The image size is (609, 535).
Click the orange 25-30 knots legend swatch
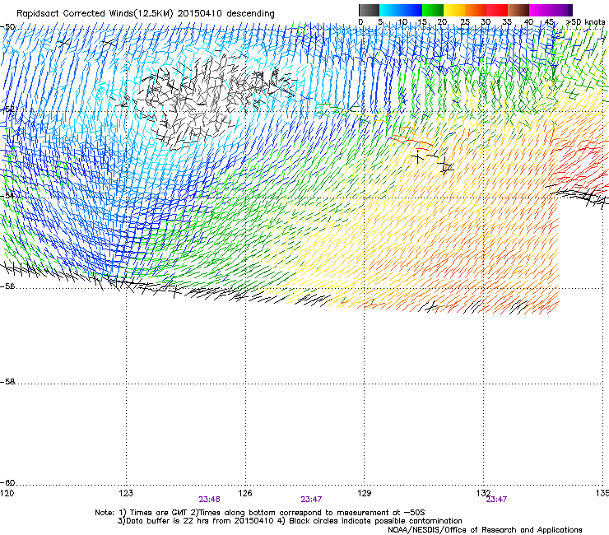tap(476, 10)
